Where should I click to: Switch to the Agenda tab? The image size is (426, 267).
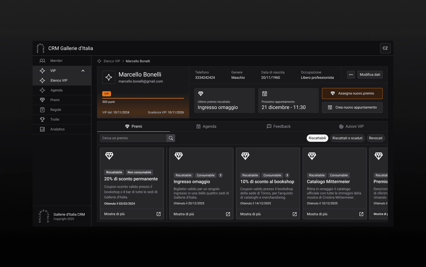click(206, 126)
